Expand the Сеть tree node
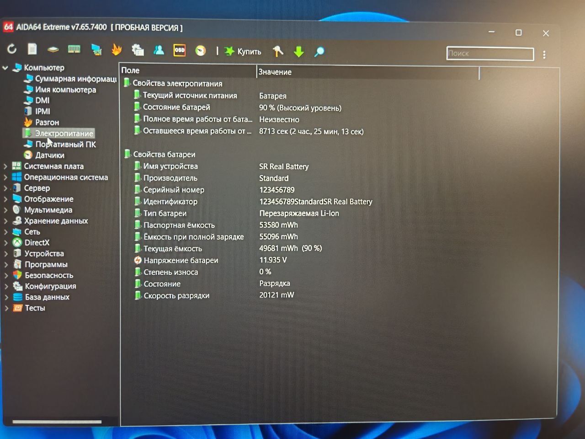Viewport: 585px width, 439px height. tap(6, 232)
